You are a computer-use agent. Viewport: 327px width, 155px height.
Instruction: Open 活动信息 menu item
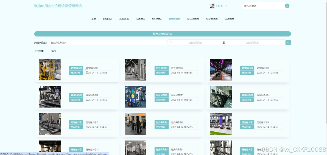[x=229, y=19]
